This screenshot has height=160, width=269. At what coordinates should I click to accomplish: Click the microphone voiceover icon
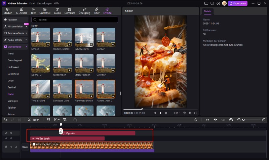pyautogui.click(x=195, y=120)
